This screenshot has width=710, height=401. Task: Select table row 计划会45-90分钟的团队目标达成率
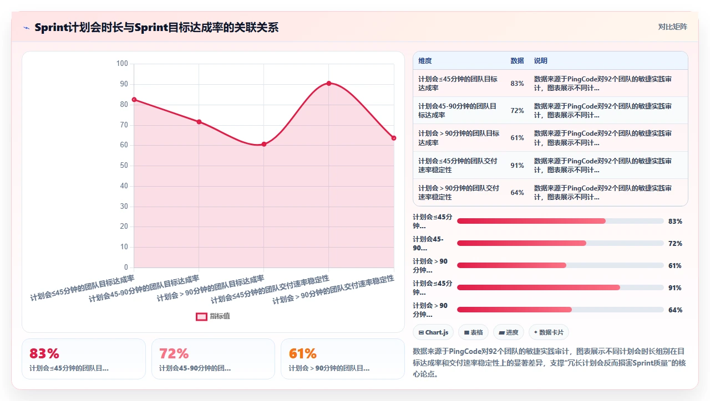[550, 111]
